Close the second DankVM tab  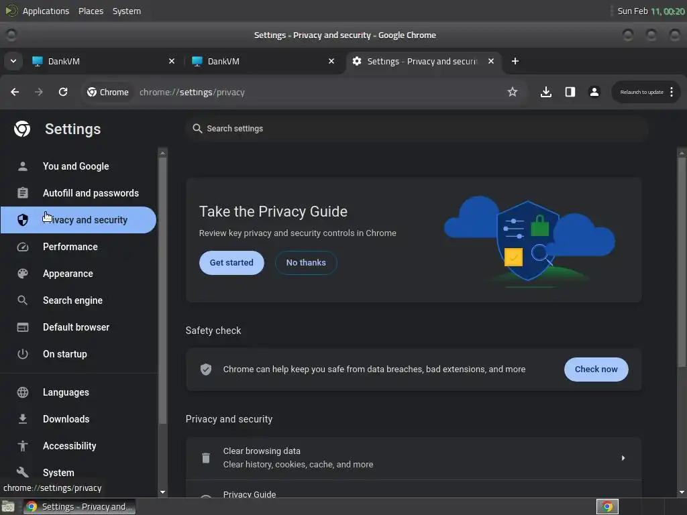(331, 61)
